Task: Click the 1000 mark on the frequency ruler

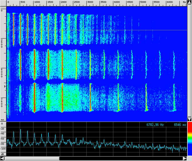Action: coord(37,2)
